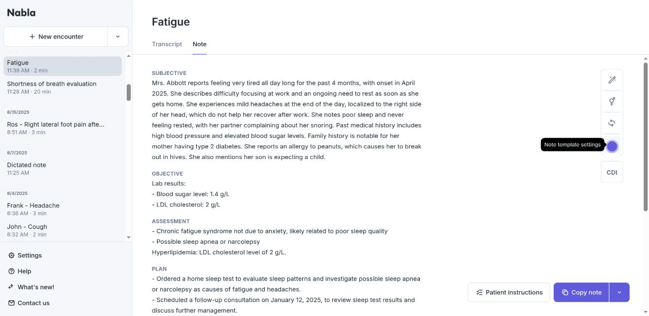Select the Note tab
The height and width of the screenshot is (316, 649).
199,44
